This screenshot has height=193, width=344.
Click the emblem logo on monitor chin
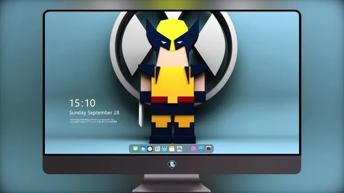[172, 165]
